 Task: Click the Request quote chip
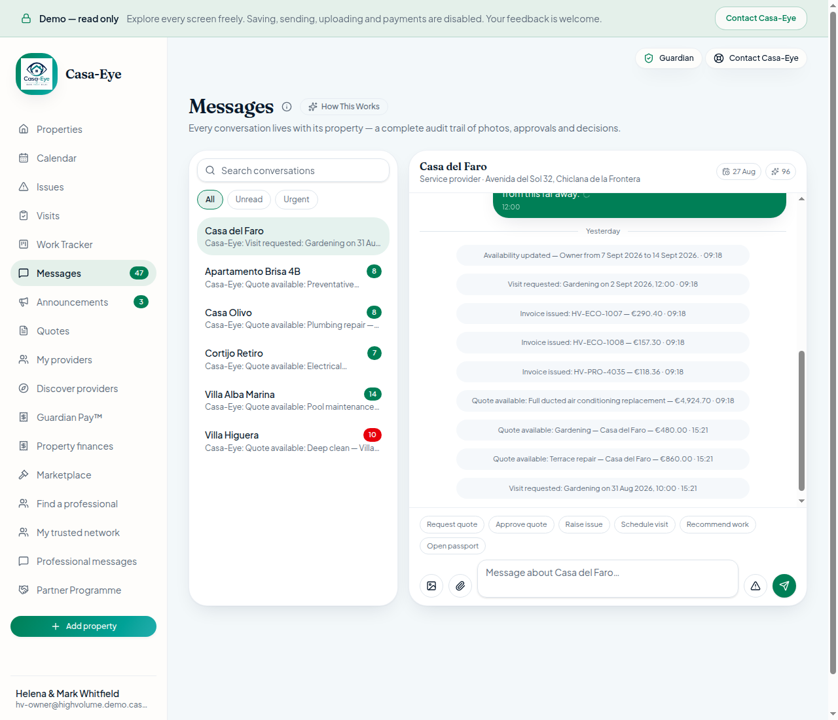(x=452, y=525)
